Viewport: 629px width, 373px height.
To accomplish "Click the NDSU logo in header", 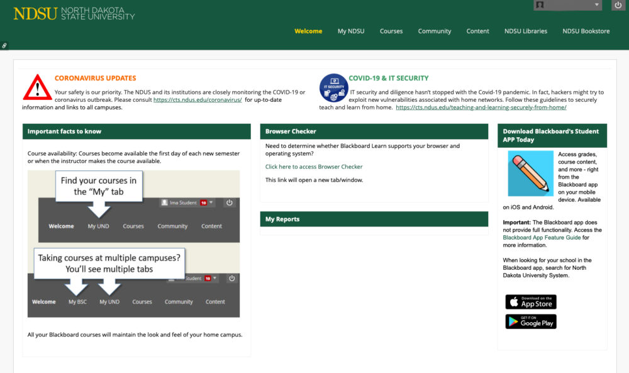I will coord(74,14).
